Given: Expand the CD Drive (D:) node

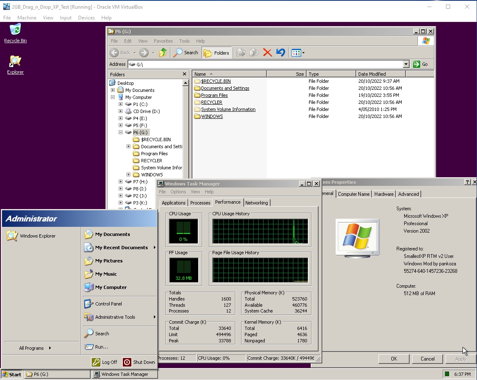Looking at the screenshot, I should (x=121, y=111).
